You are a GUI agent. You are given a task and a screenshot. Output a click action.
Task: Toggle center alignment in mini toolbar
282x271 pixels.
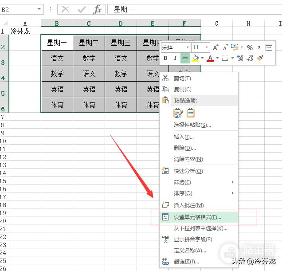point(185,58)
